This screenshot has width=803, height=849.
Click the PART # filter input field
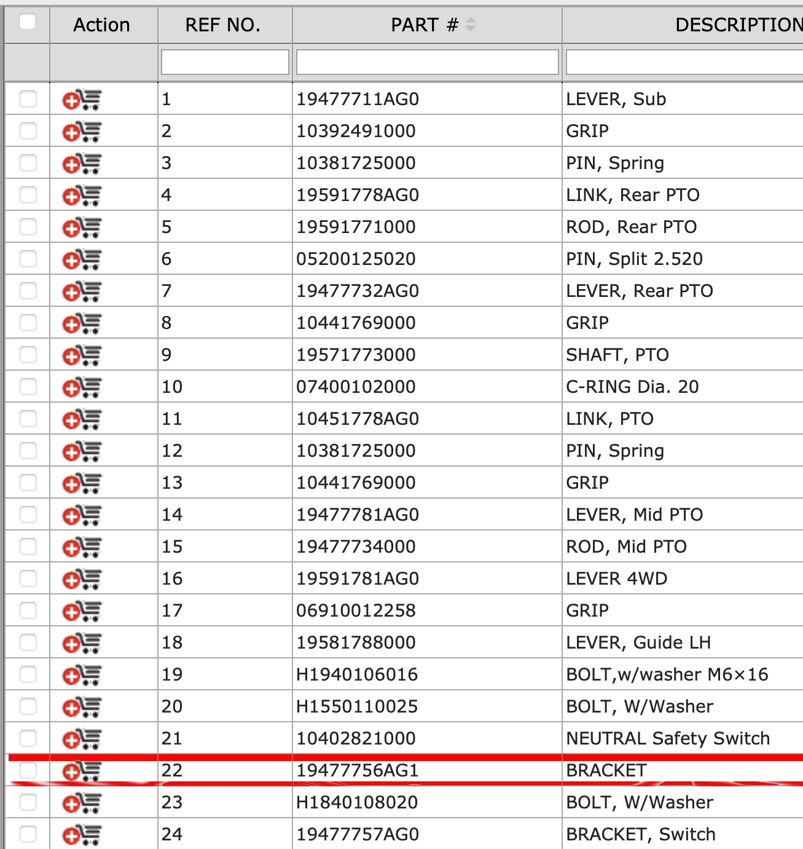pos(427,62)
